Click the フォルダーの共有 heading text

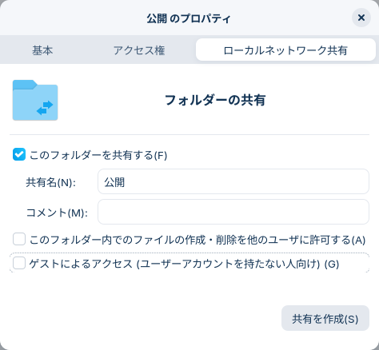(x=215, y=100)
